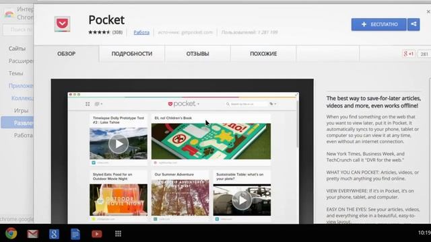
Task: Open the Outdoor Movie Night thumbnail
Action: [119, 200]
